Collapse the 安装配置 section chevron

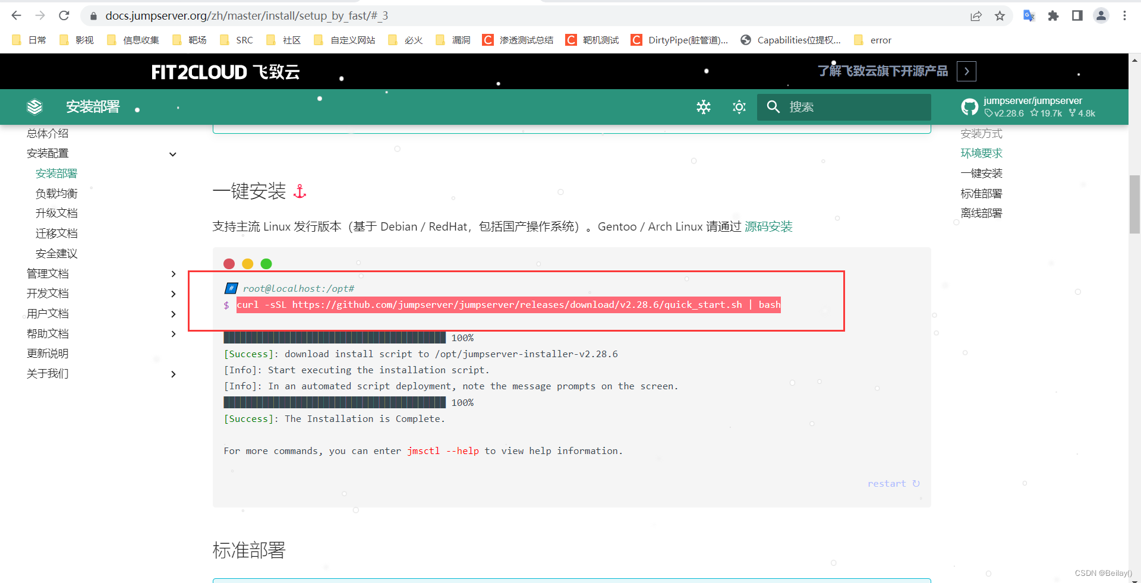pyautogui.click(x=173, y=154)
